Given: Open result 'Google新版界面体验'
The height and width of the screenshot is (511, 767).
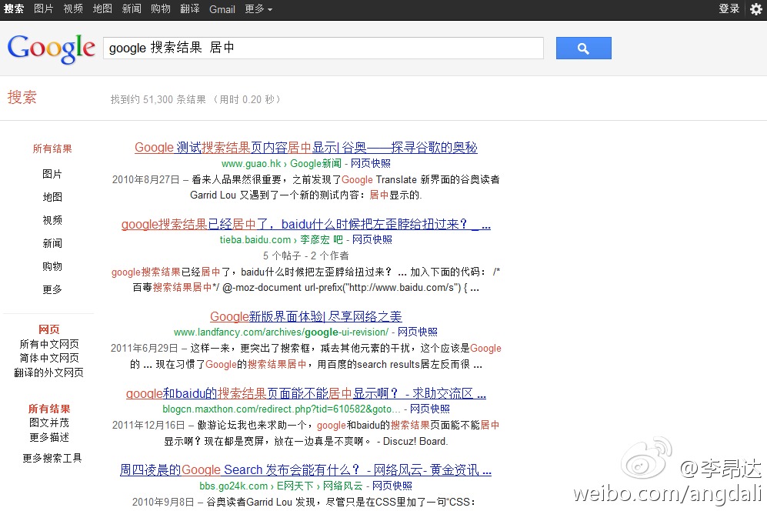Looking at the screenshot, I should [x=306, y=317].
